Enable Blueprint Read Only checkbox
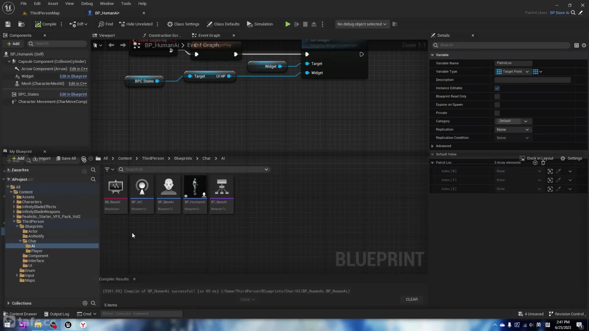 point(497,97)
